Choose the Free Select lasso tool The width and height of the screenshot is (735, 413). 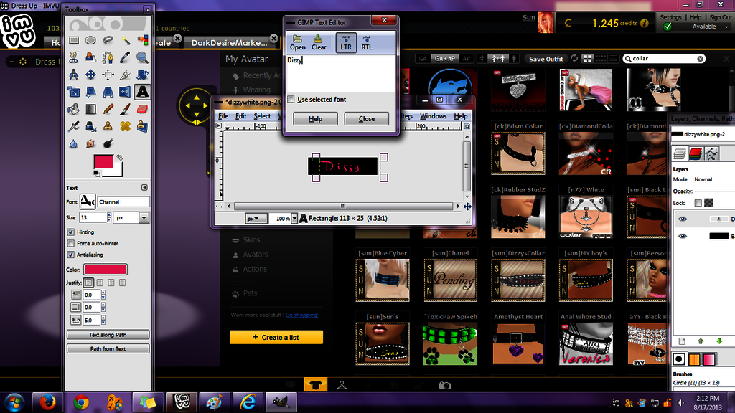tap(108, 40)
